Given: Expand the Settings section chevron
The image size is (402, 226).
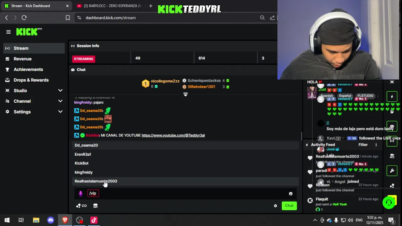Looking at the screenshot, I should click(60, 112).
